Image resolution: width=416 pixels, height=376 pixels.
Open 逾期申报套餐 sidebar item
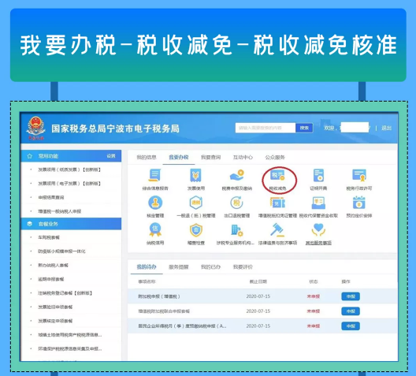[x=51, y=279]
